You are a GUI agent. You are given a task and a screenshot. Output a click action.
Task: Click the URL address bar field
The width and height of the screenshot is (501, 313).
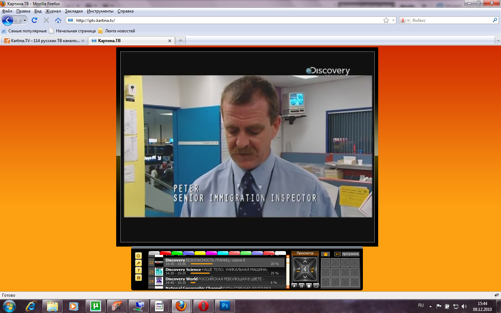pyautogui.click(x=226, y=21)
